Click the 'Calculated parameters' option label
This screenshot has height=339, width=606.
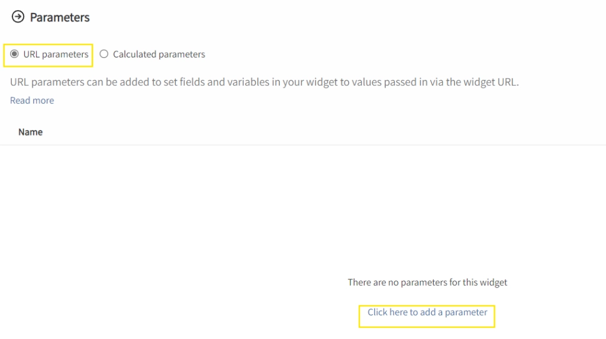click(159, 54)
